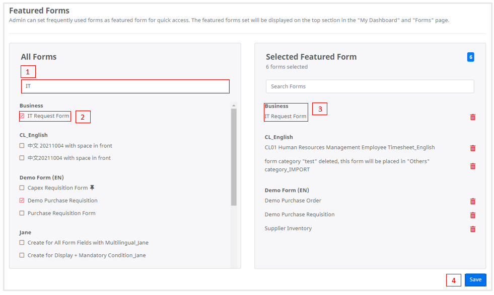494x295 pixels.
Task: Click the Demo Form (EN) heading in Selected Featured Form
Action: [x=287, y=190]
